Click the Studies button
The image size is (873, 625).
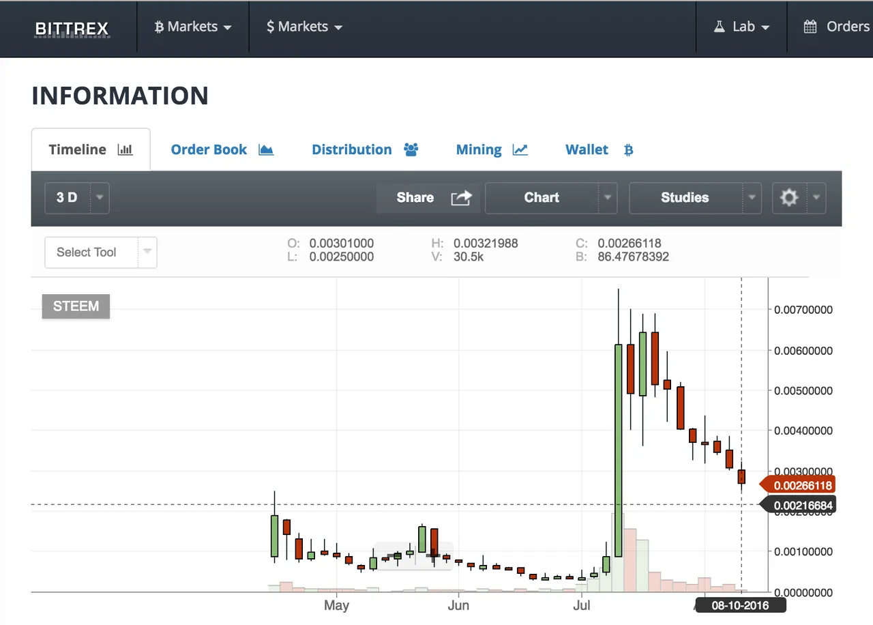pos(685,198)
